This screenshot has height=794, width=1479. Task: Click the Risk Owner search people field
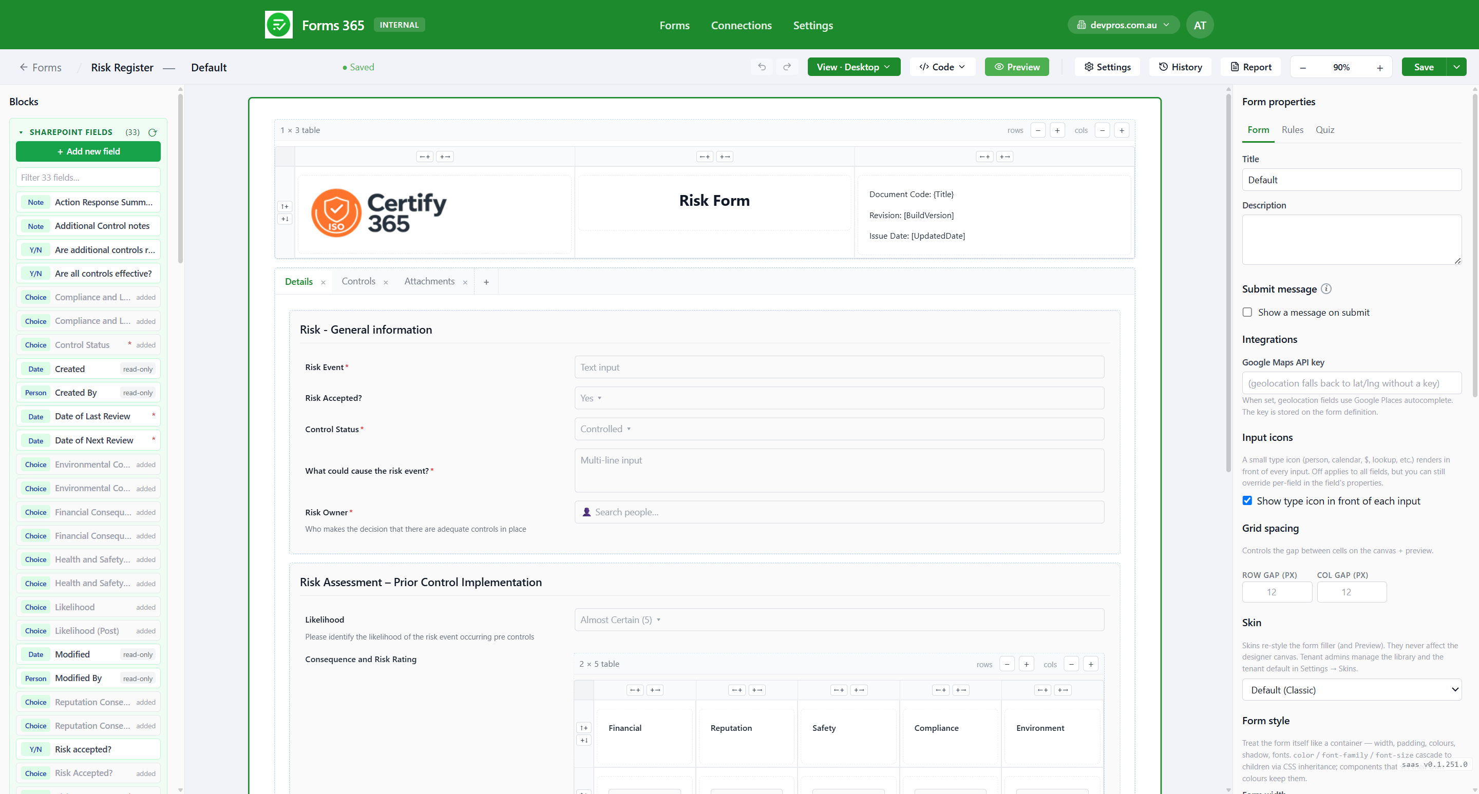click(839, 512)
